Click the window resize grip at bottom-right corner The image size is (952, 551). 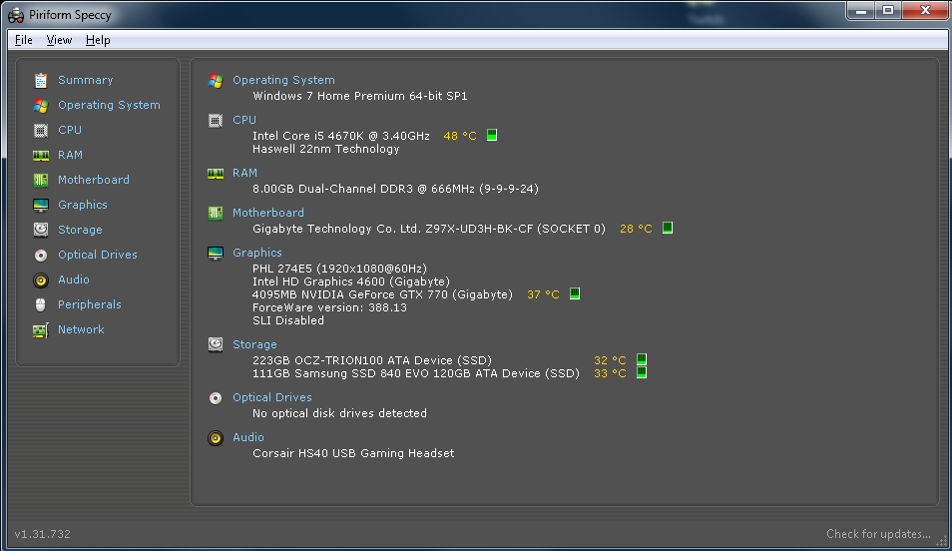pyautogui.click(x=942, y=541)
